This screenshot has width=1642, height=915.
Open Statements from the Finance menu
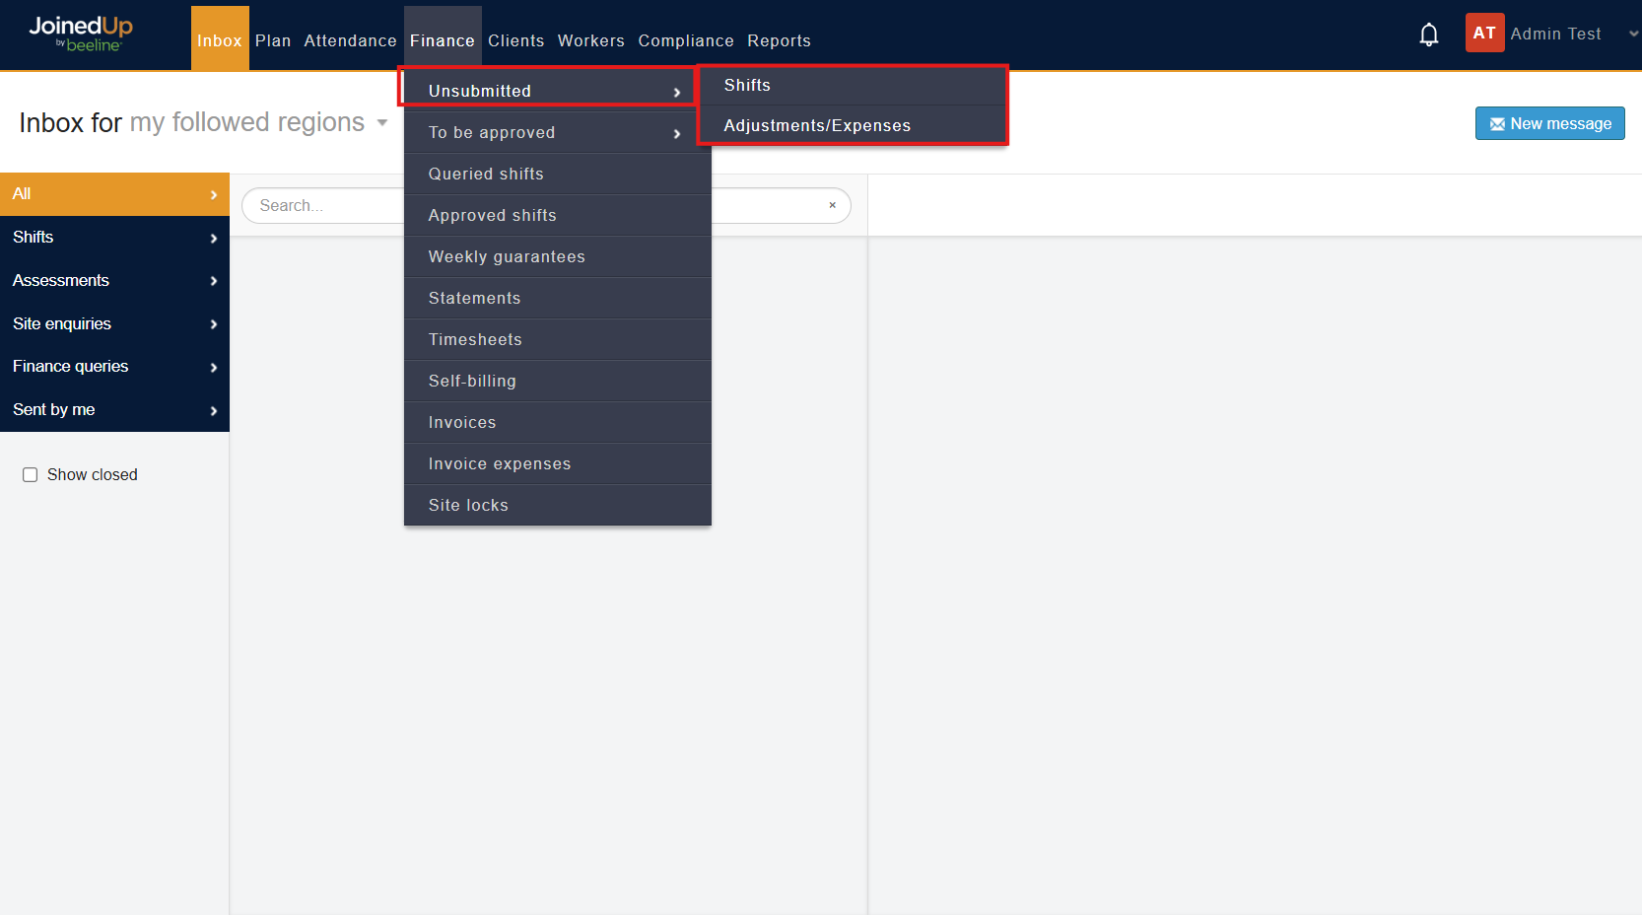(558, 298)
